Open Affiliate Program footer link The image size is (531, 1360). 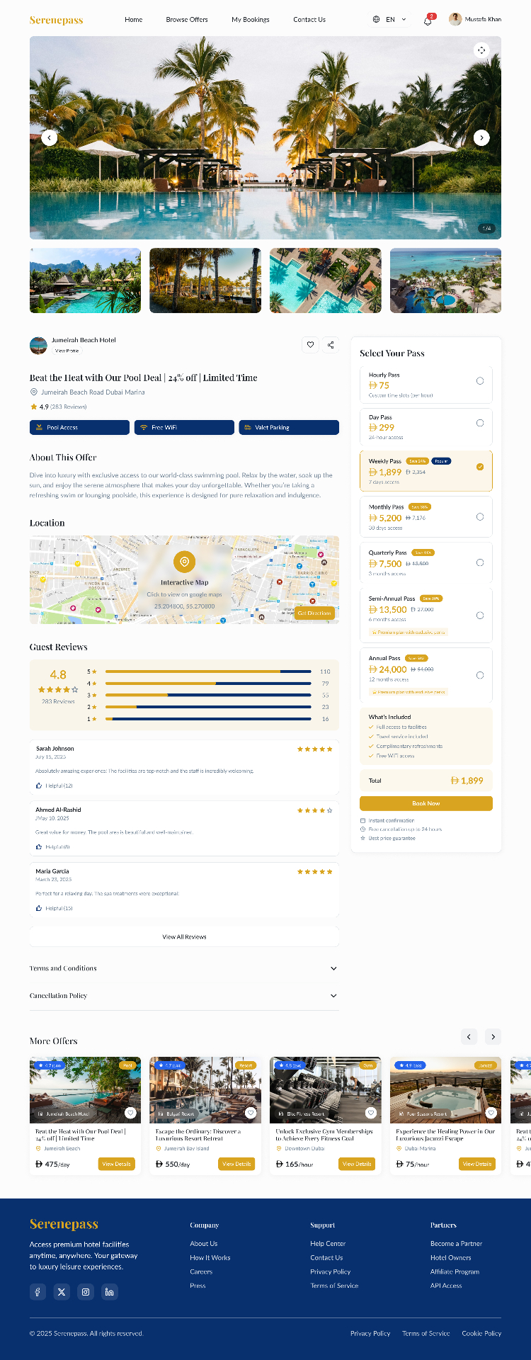455,1271
